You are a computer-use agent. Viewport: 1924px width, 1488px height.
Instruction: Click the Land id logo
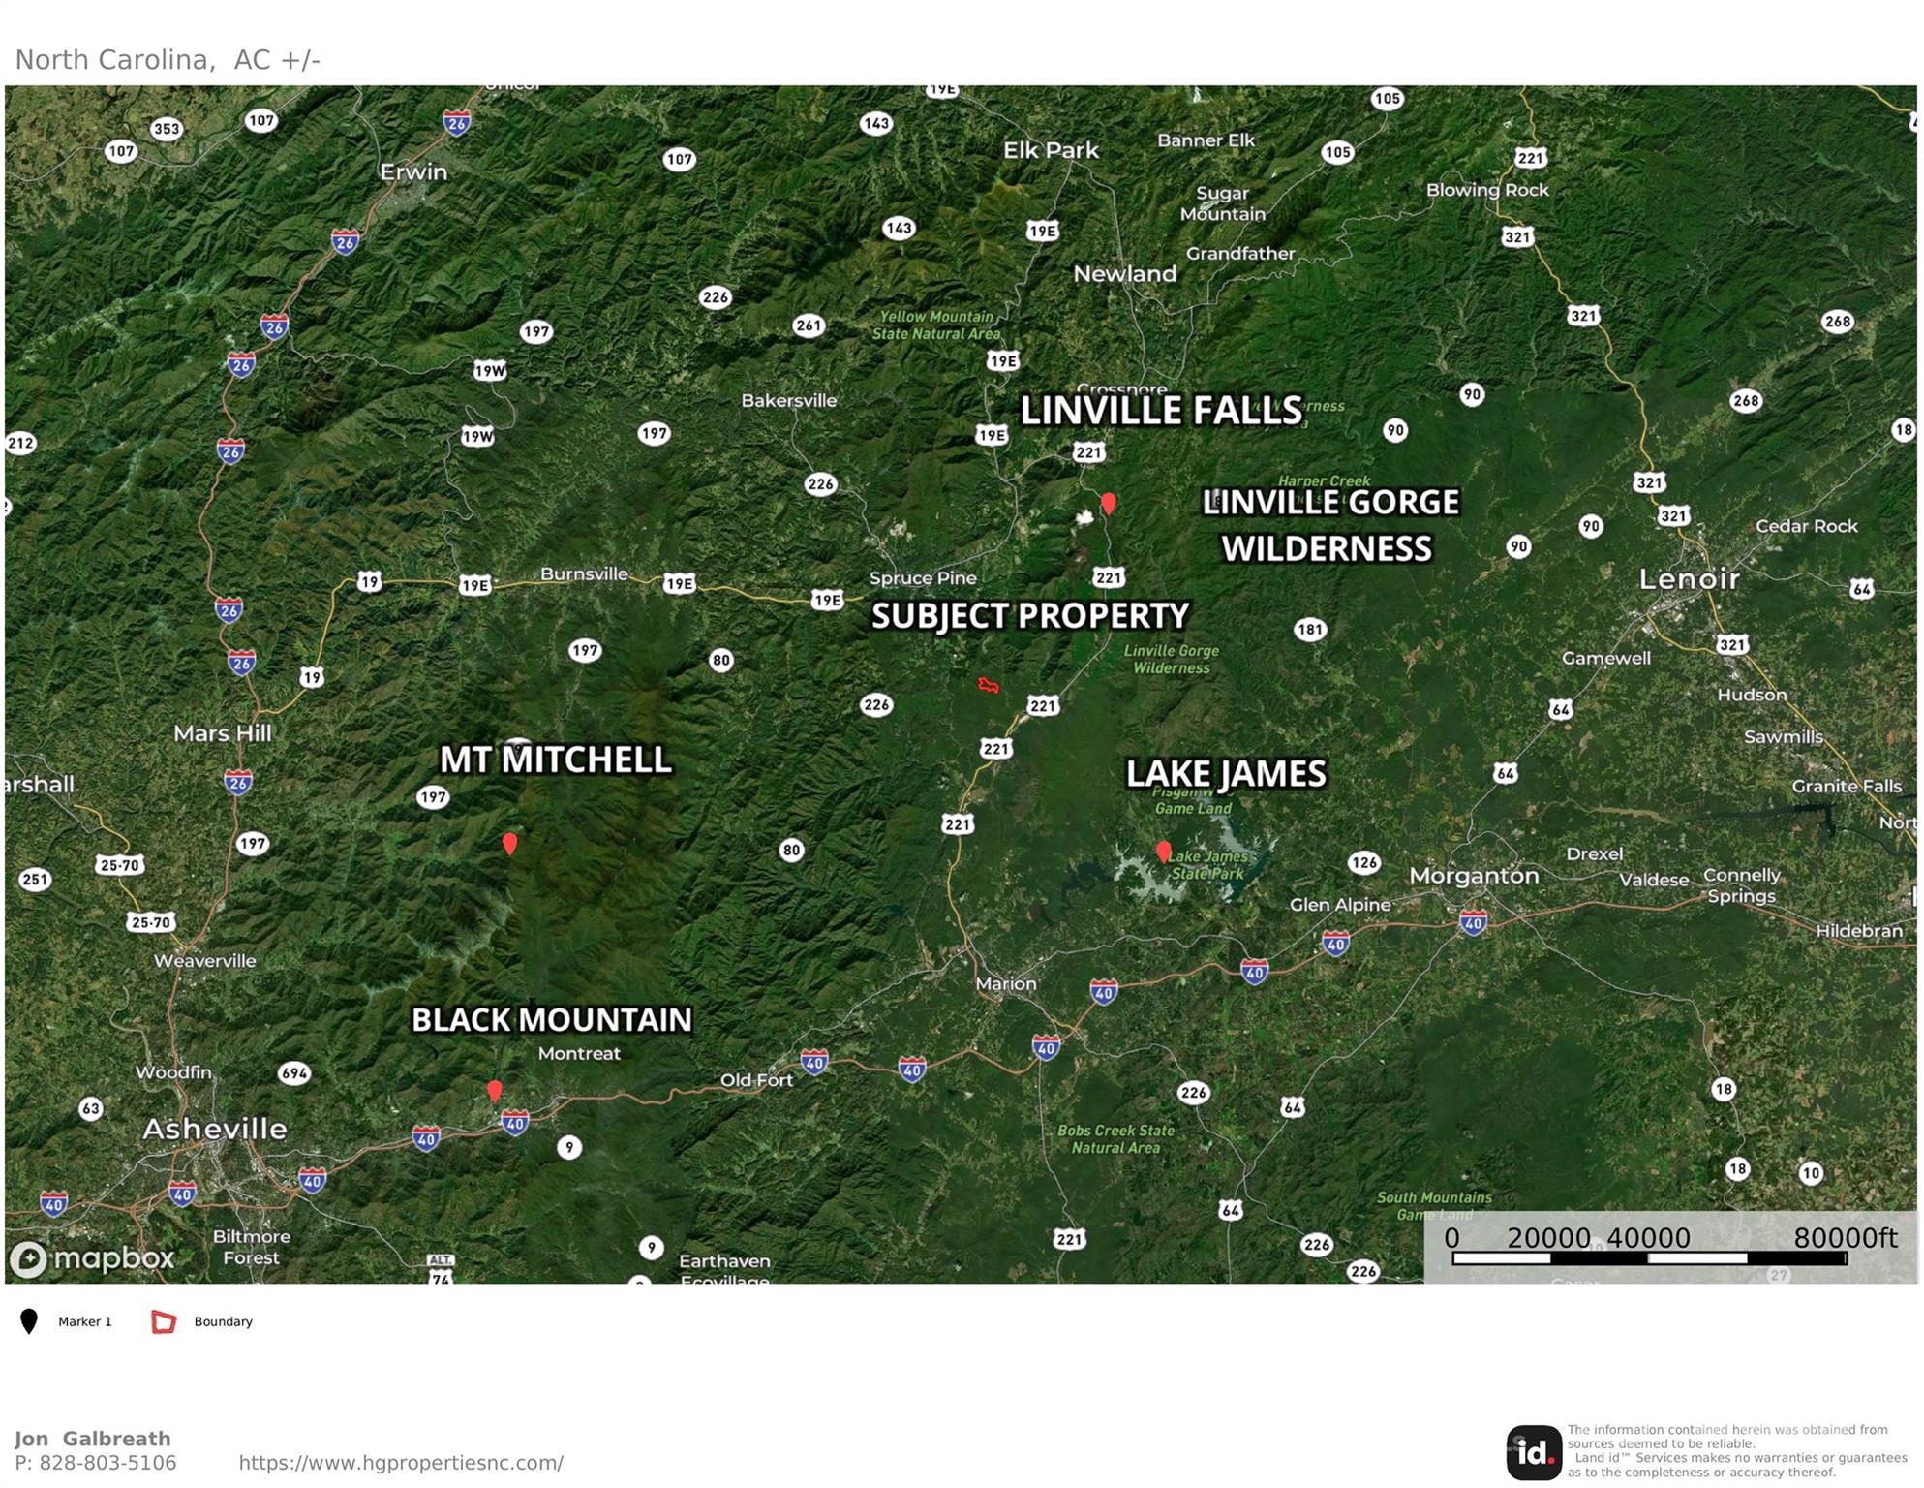pos(1534,1452)
